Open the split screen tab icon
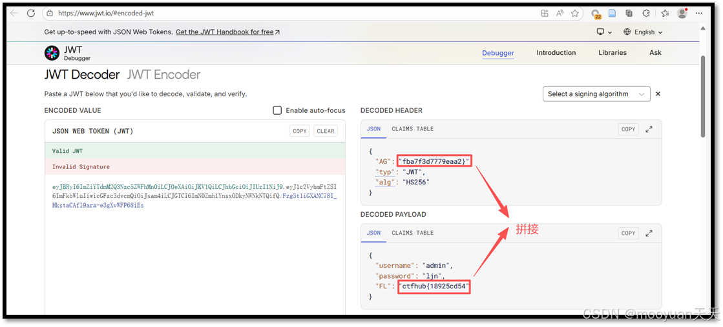 (x=545, y=14)
